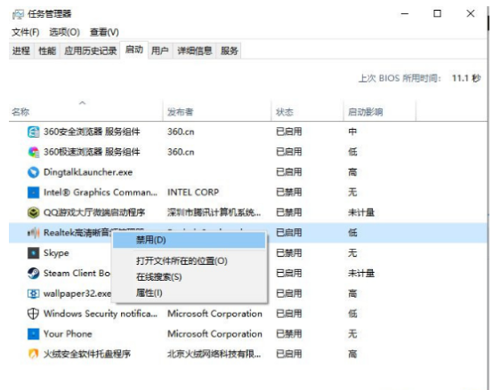Select the Windows Security notifica... entry

101,314
